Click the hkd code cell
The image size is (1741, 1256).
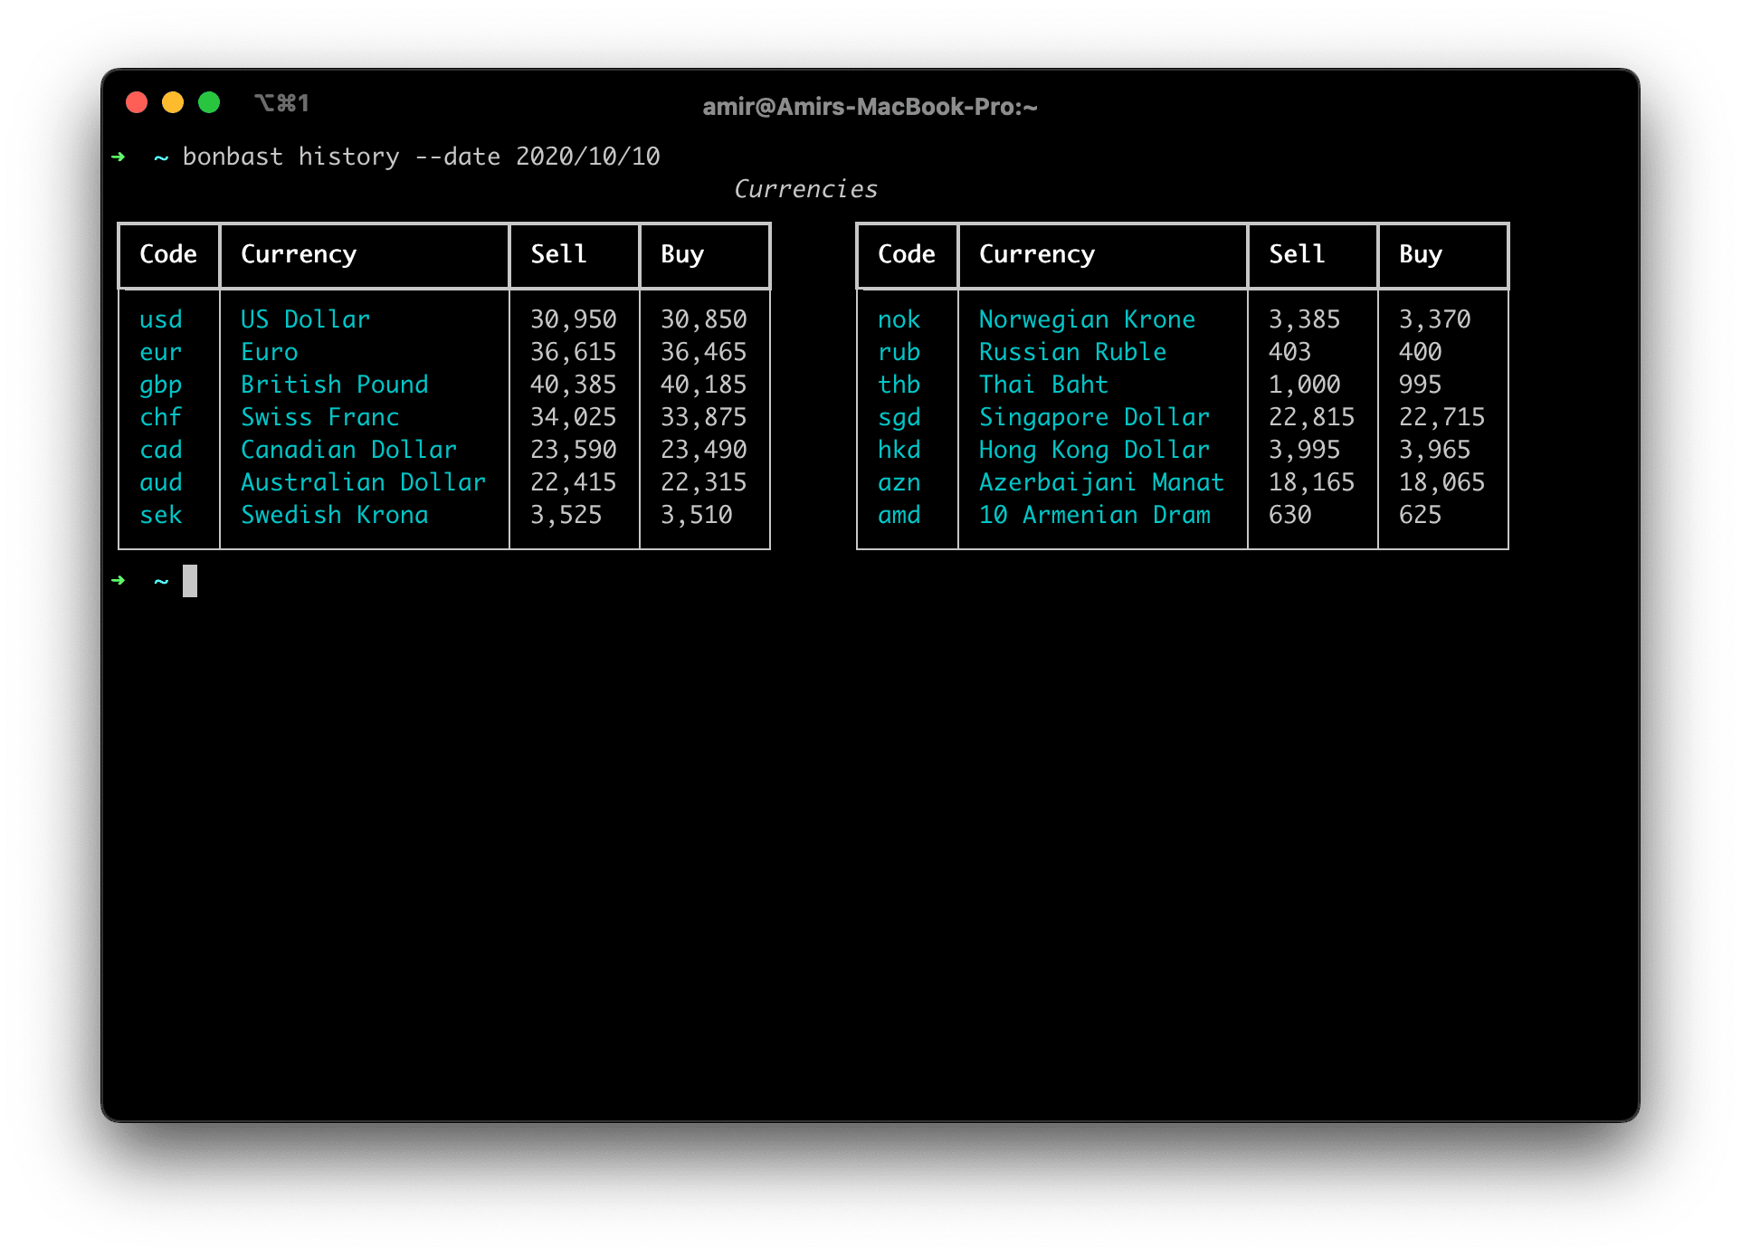point(899,450)
